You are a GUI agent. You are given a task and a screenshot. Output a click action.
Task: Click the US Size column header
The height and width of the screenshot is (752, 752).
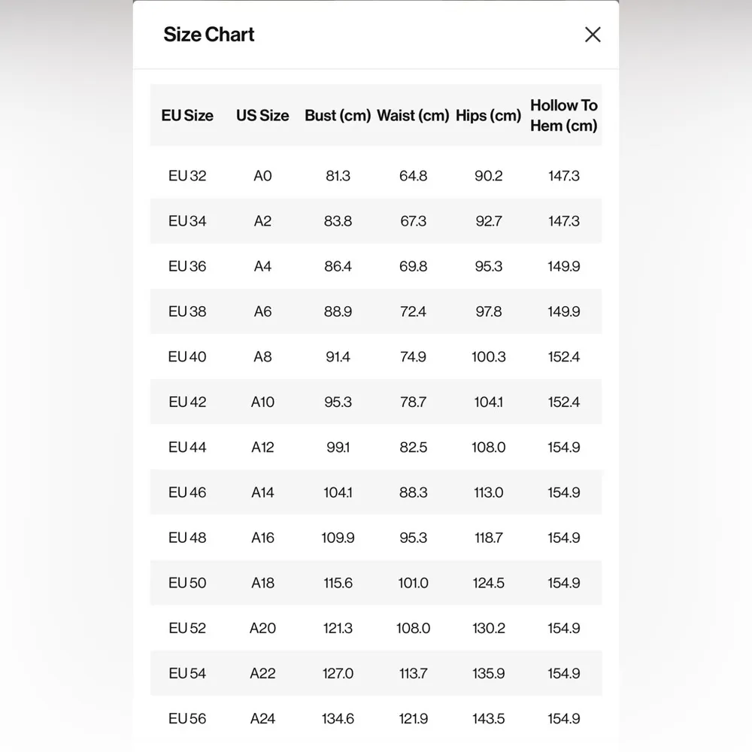point(262,116)
